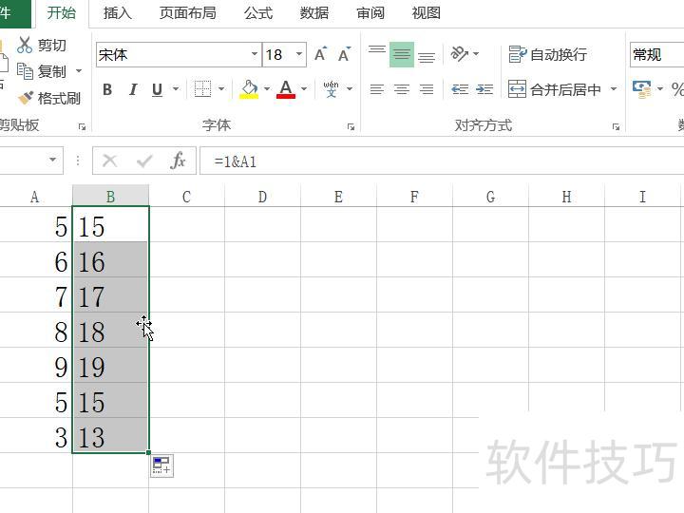The height and width of the screenshot is (513, 684).
Task: Open font size 18 dropdown
Action: [299, 54]
